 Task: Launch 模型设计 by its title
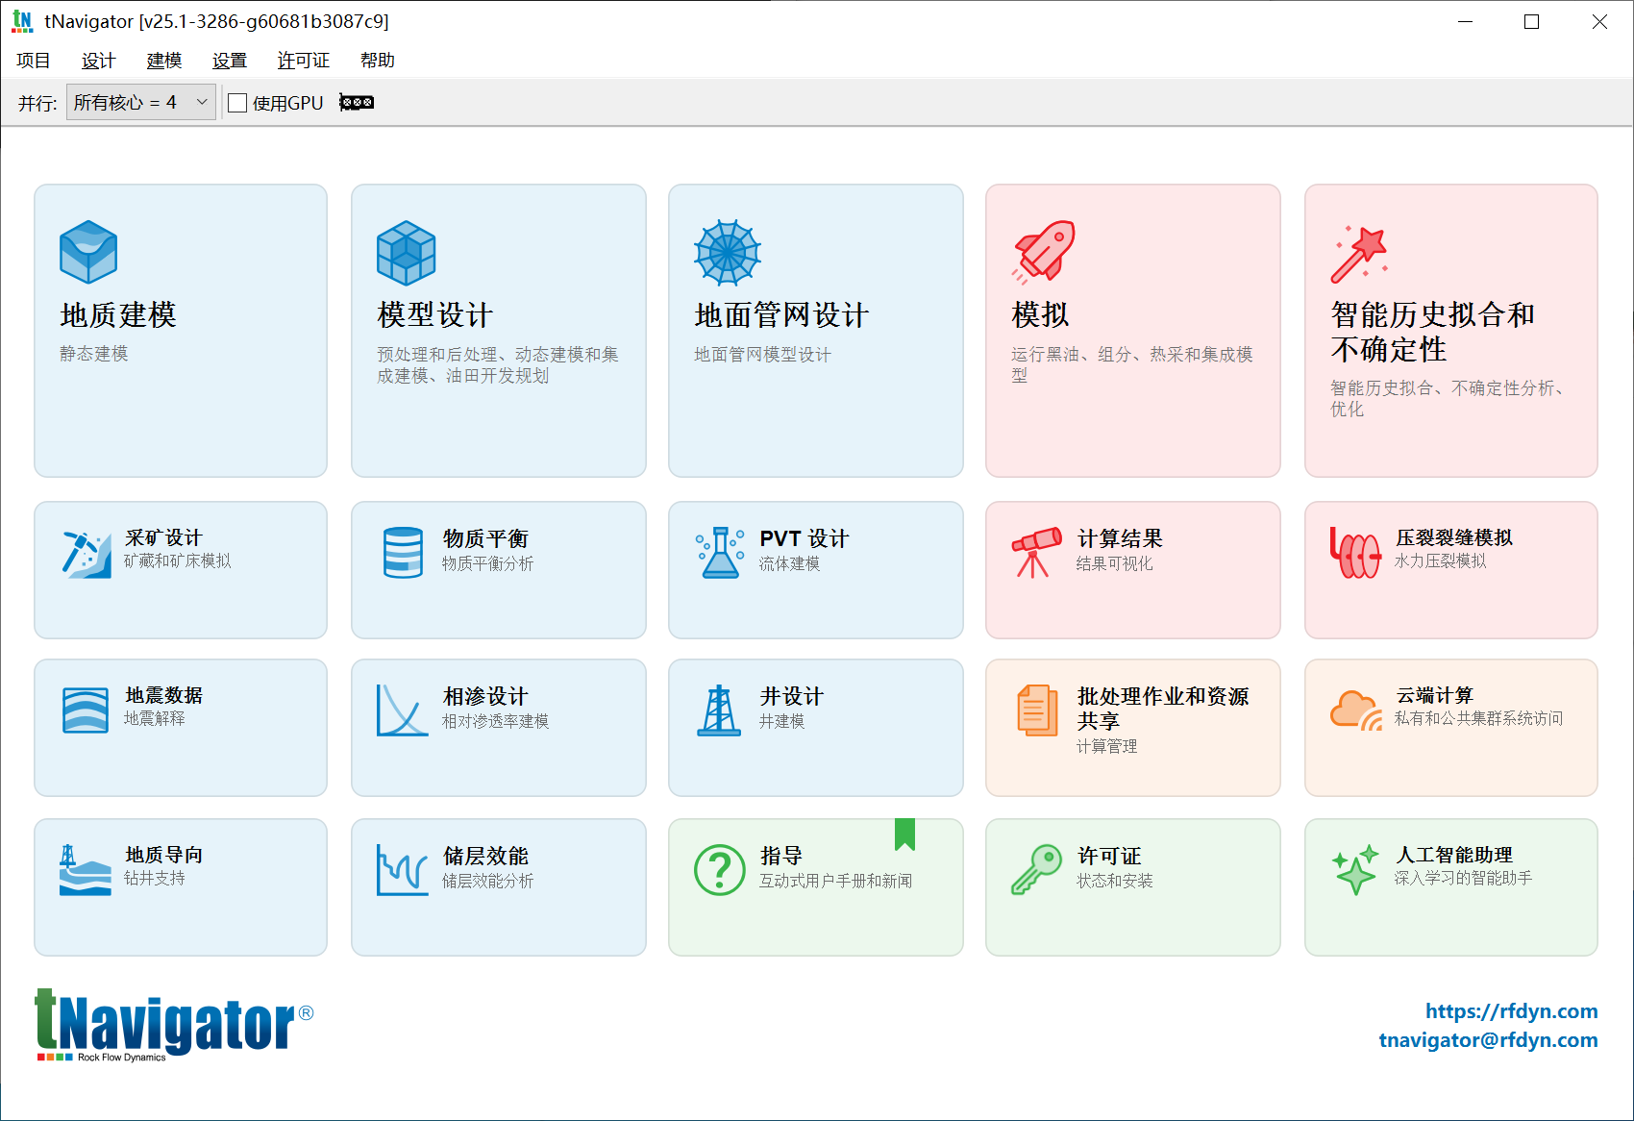click(435, 315)
